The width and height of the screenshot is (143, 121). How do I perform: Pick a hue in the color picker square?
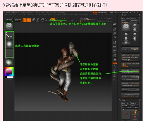click(x=9, y=71)
